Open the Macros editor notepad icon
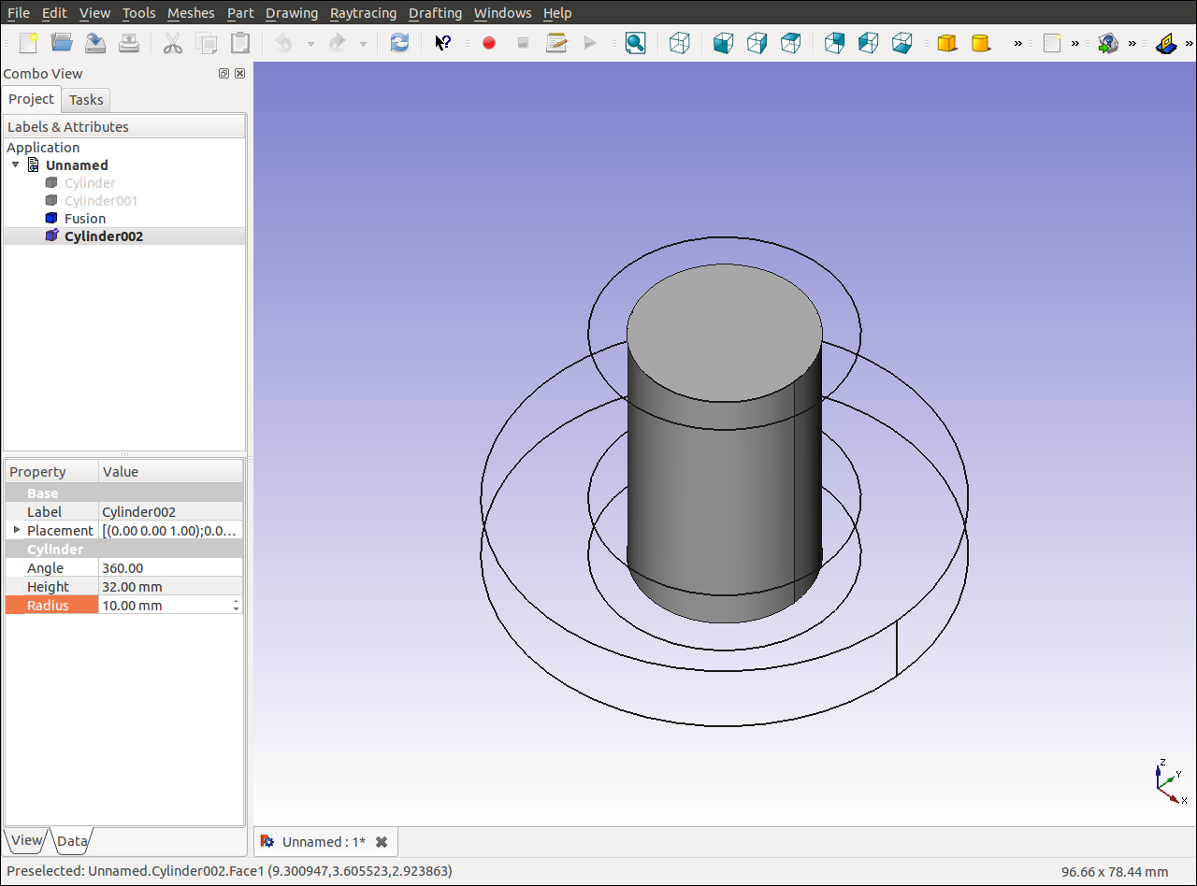1197x886 pixels. 556,43
